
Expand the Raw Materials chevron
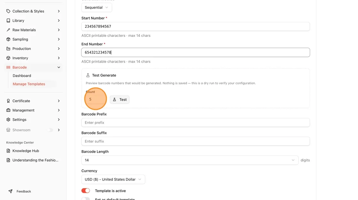(59, 30)
